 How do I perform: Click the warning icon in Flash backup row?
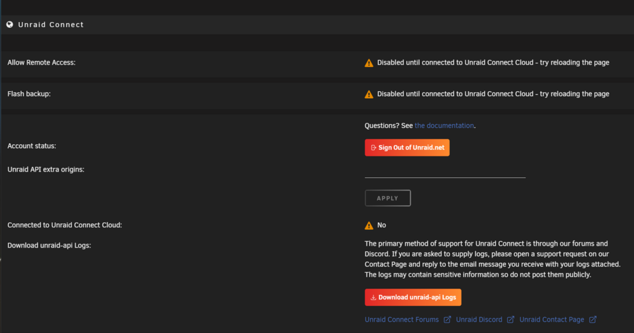pyautogui.click(x=369, y=94)
